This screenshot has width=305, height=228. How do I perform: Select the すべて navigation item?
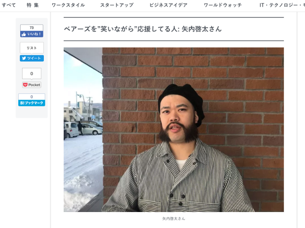tap(9, 5)
